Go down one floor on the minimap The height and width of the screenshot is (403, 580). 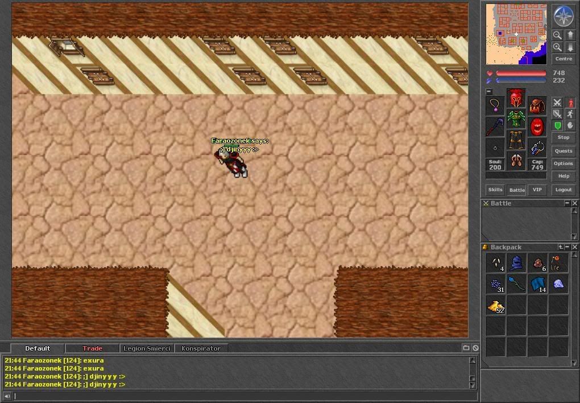tap(570, 47)
